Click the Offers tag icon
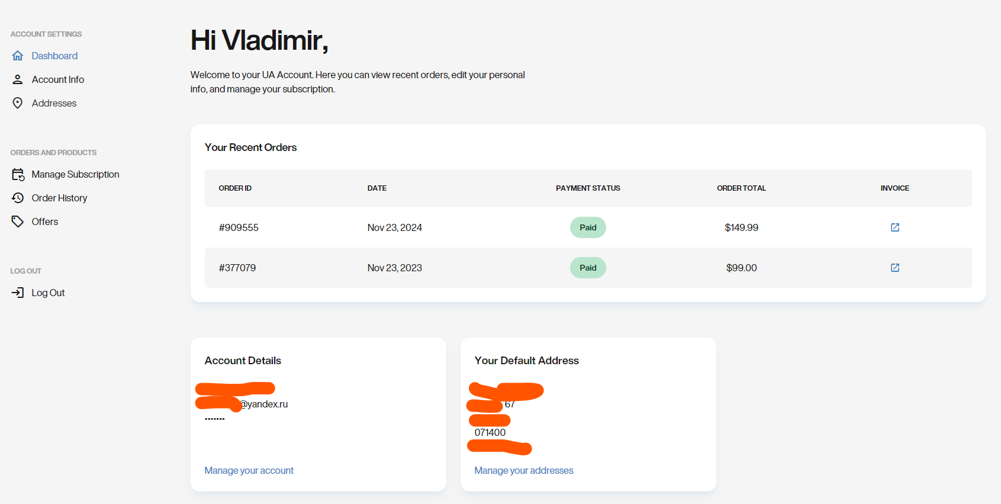Image resolution: width=1001 pixels, height=504 pixels. coord(18,221)
